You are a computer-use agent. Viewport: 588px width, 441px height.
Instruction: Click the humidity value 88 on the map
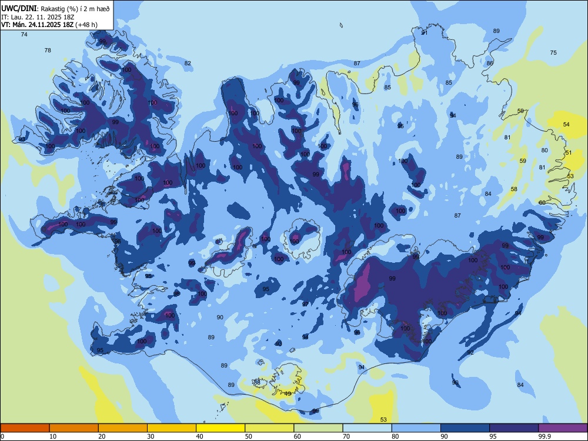257,383
